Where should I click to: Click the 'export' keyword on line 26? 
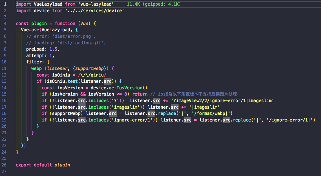[x=24, y=165]
